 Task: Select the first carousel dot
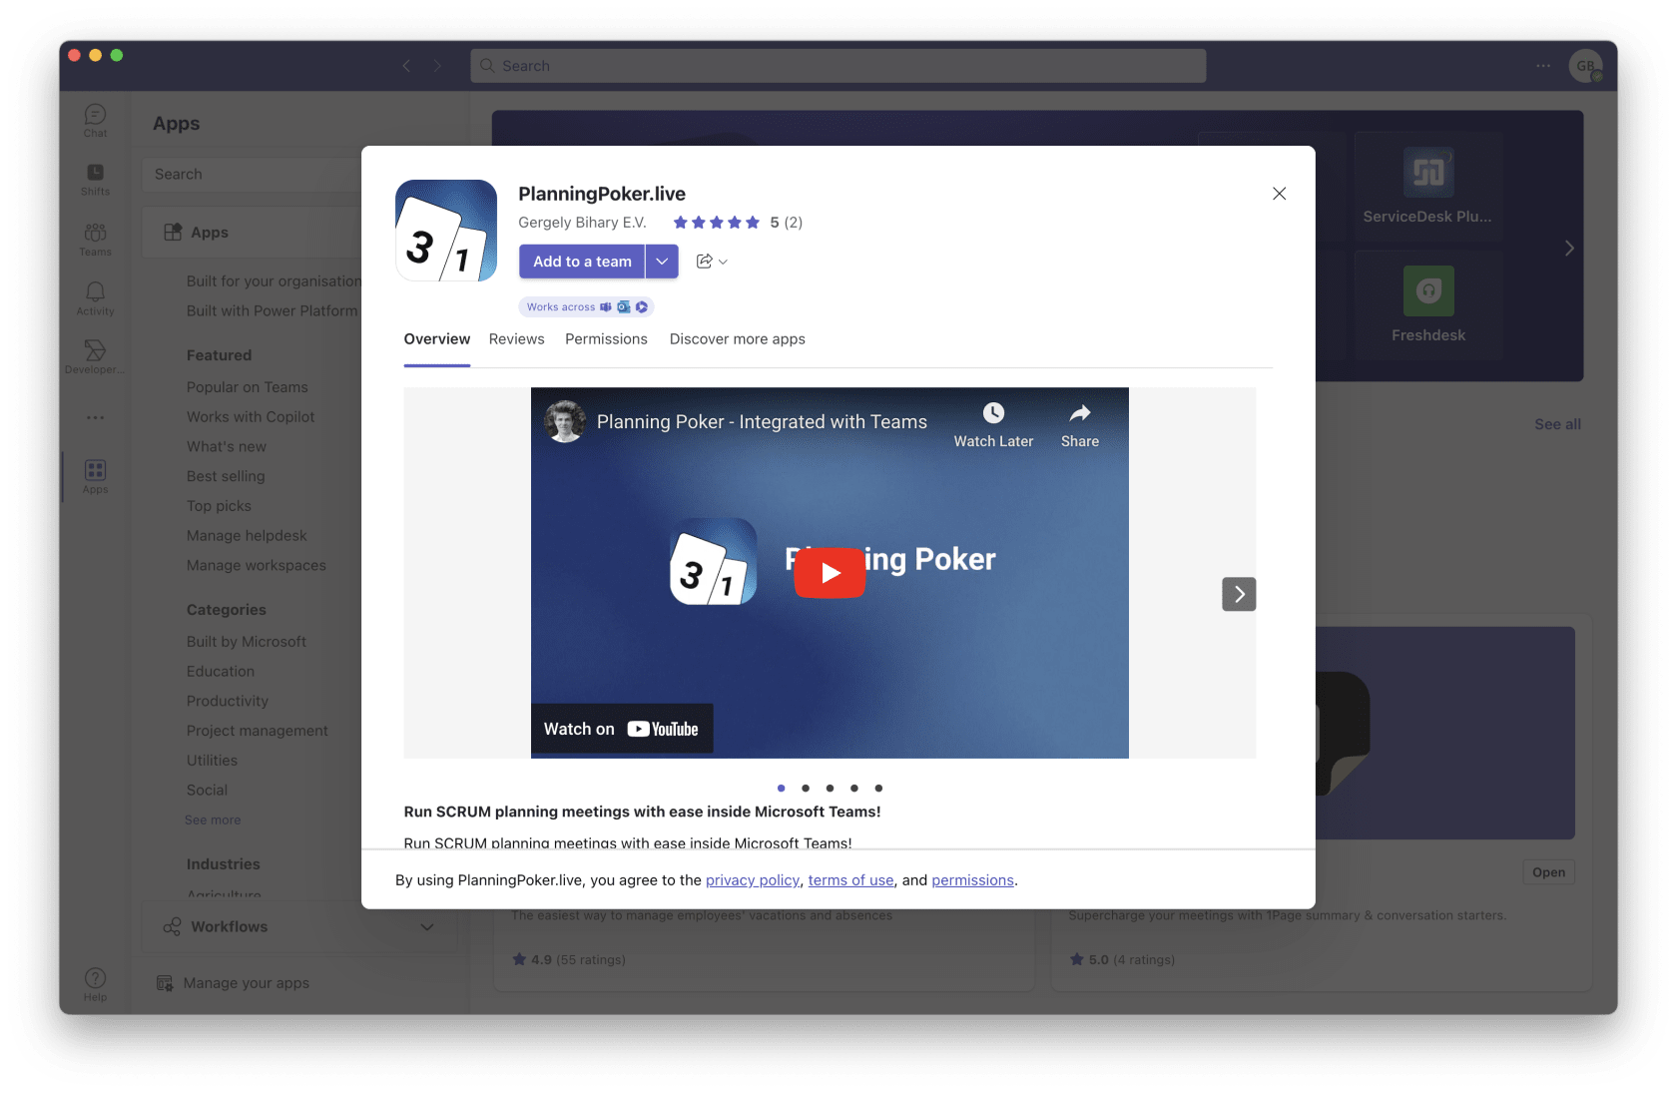point(781,789)
